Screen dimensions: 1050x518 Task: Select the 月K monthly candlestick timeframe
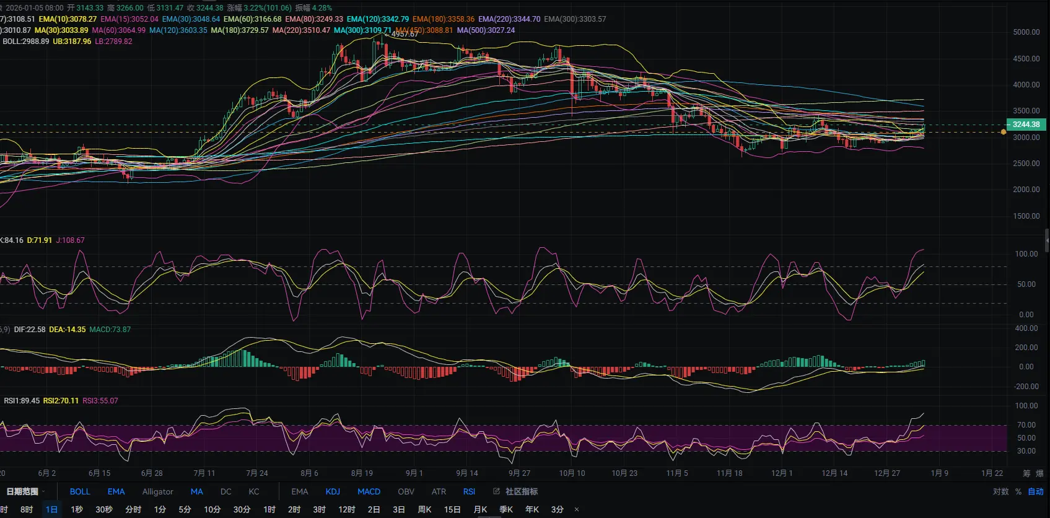tap(480, 509)
